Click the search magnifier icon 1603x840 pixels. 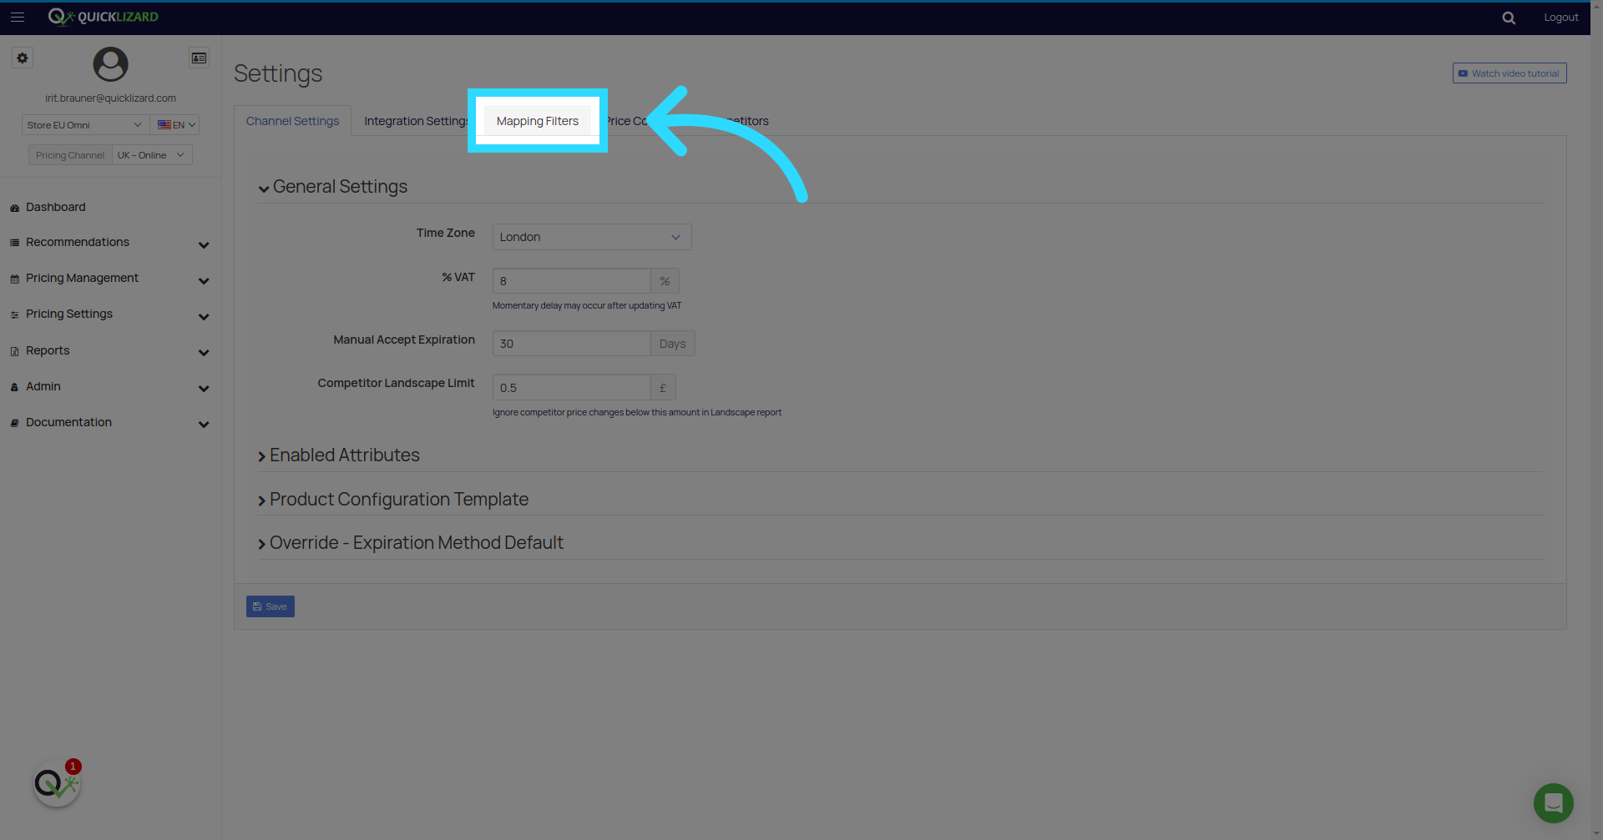coord(1509,18)
